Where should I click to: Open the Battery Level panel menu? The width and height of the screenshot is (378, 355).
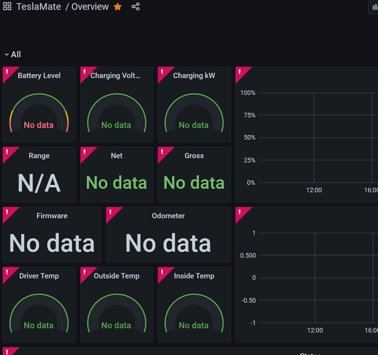pyautogui.click(x=39, y=75)
